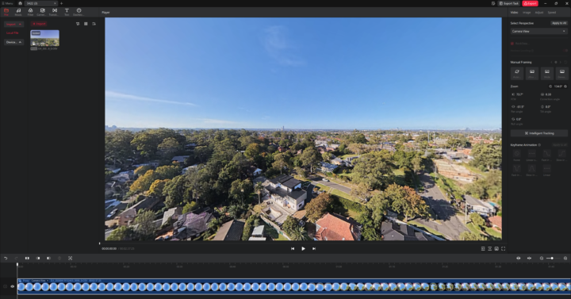This screenshot has width=571, height=299.
Task: Toggle fullscreen player view
Action: point(504,249)
